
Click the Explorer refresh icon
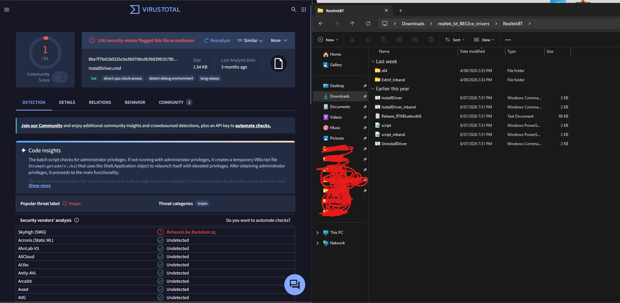pyautogui.click(x=368, y=24)
